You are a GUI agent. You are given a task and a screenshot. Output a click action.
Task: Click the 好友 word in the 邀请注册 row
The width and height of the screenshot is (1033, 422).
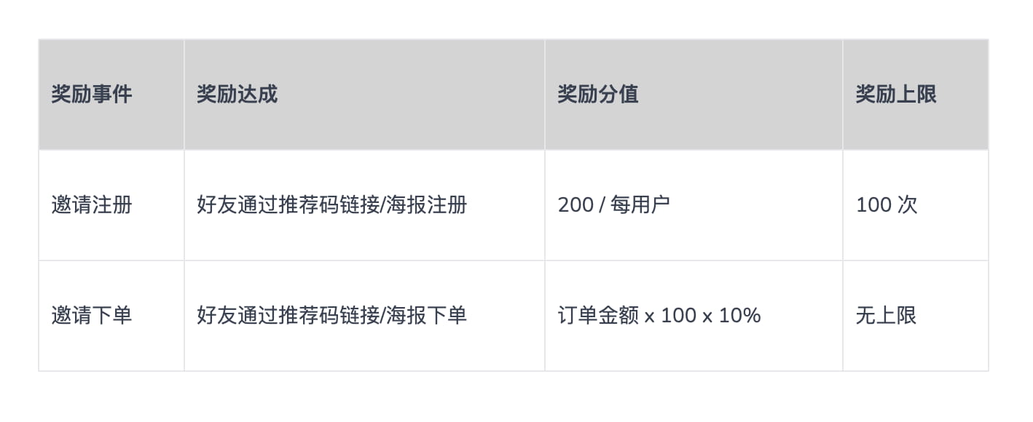pyautogui.click(x=217, y=205)
